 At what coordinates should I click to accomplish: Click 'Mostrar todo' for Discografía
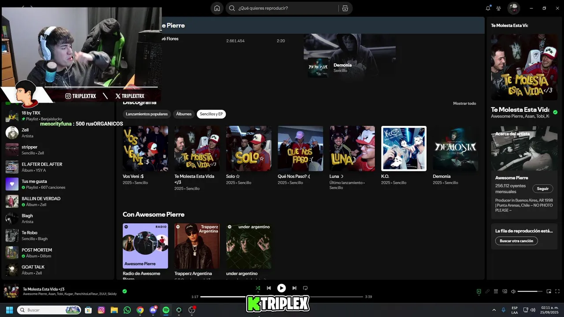coord(464,103)
